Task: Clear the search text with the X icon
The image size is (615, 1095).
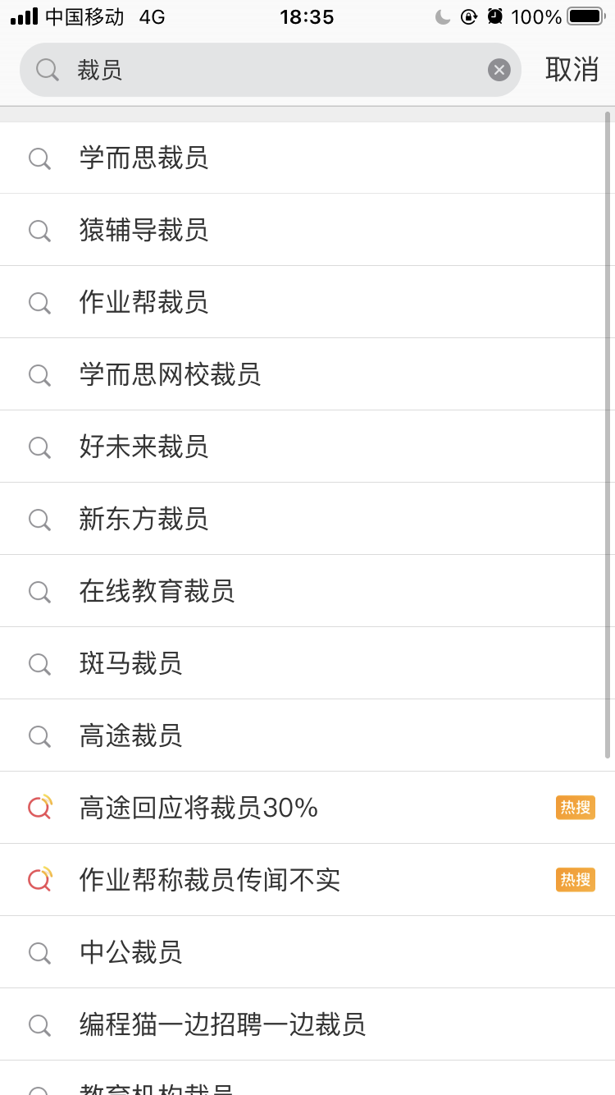Action: click(499, 70)
